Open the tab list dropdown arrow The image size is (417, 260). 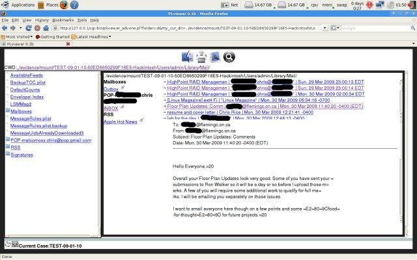pos(414,44)
